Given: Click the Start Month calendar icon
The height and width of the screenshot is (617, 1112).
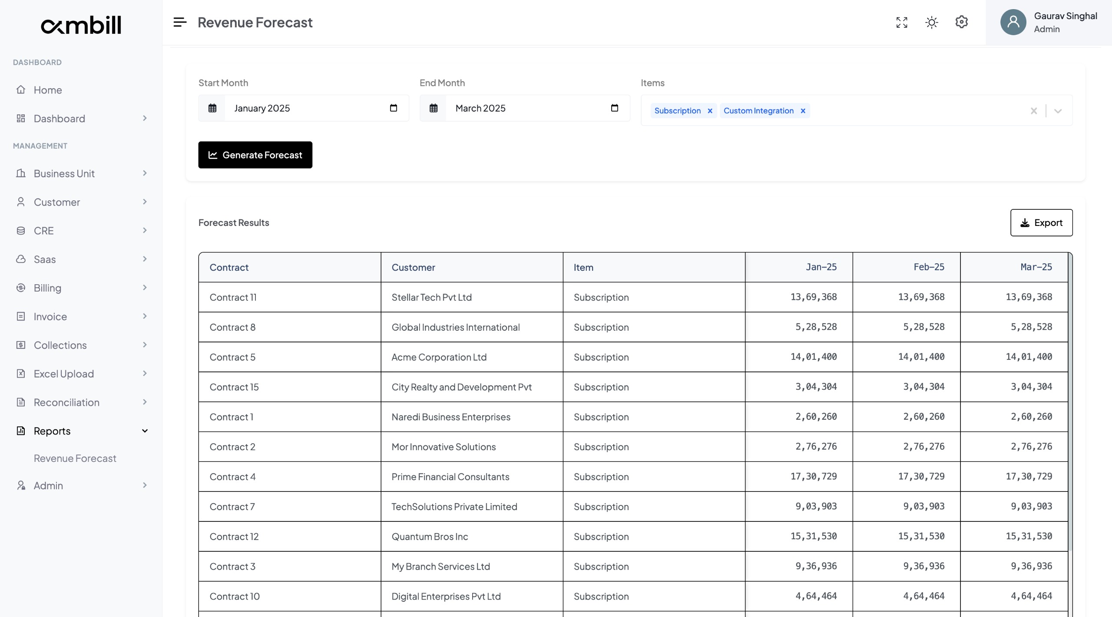Looking at the screenshot, I should click(212, 108).
